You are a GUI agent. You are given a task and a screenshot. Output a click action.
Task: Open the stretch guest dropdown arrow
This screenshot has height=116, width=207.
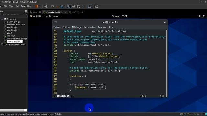100,6
